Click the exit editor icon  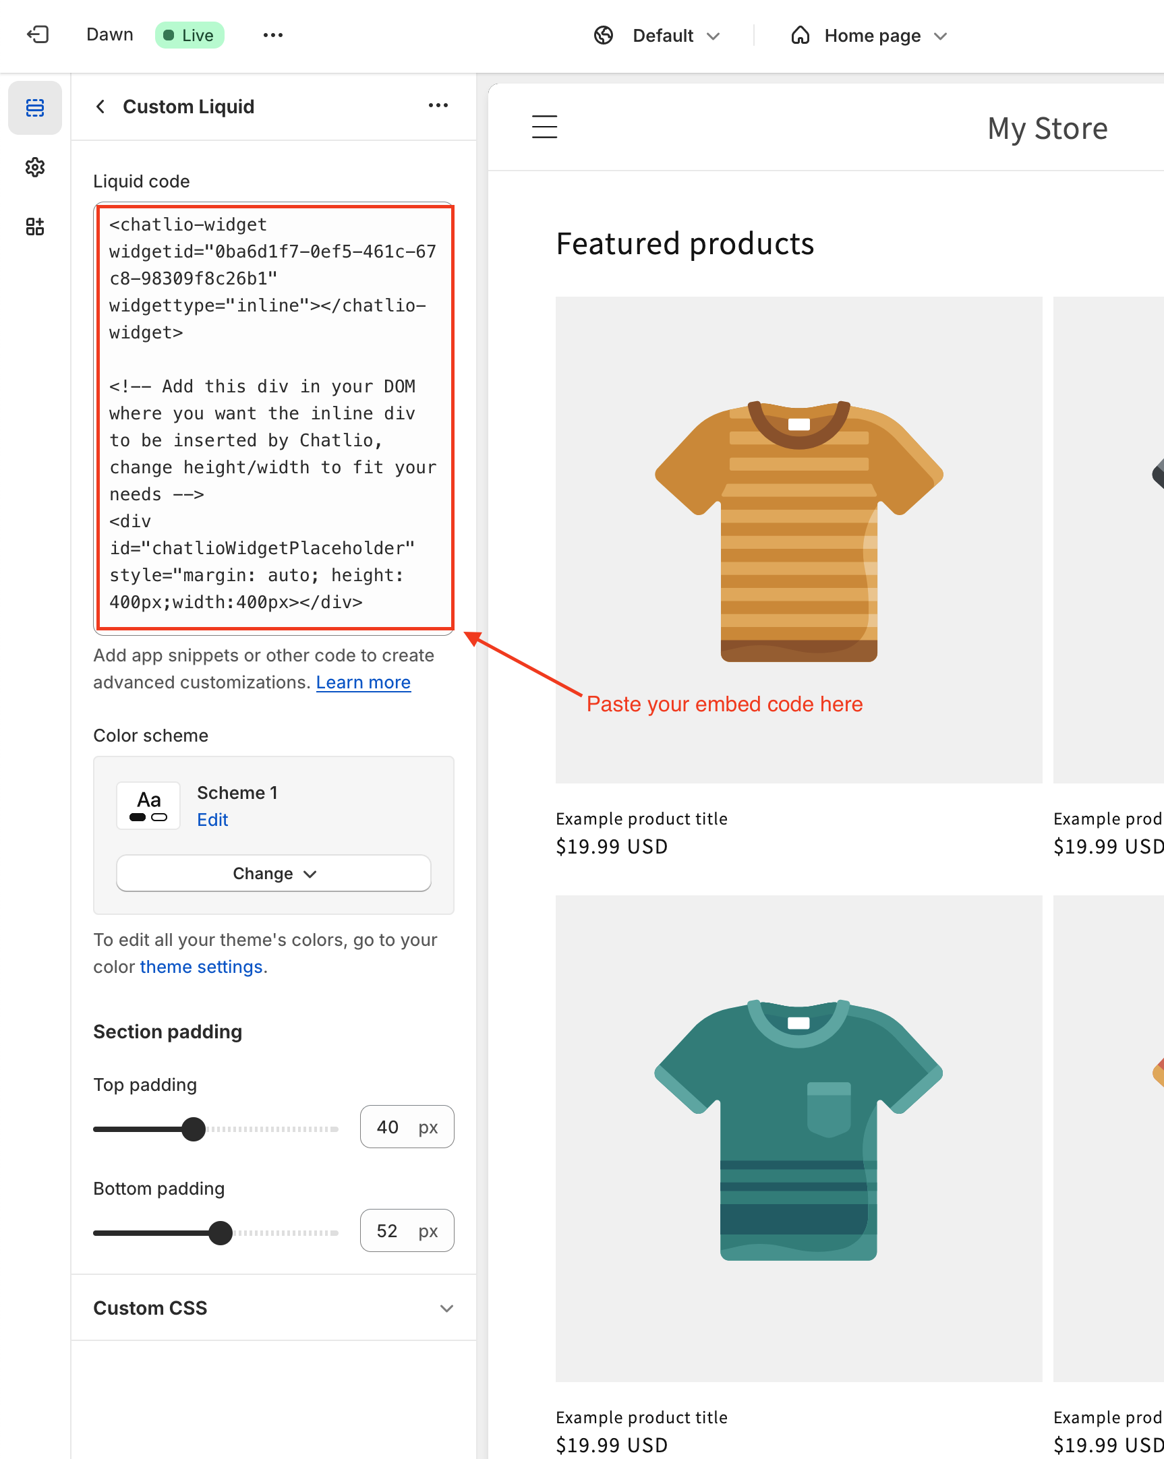click(x=37, y=34)
